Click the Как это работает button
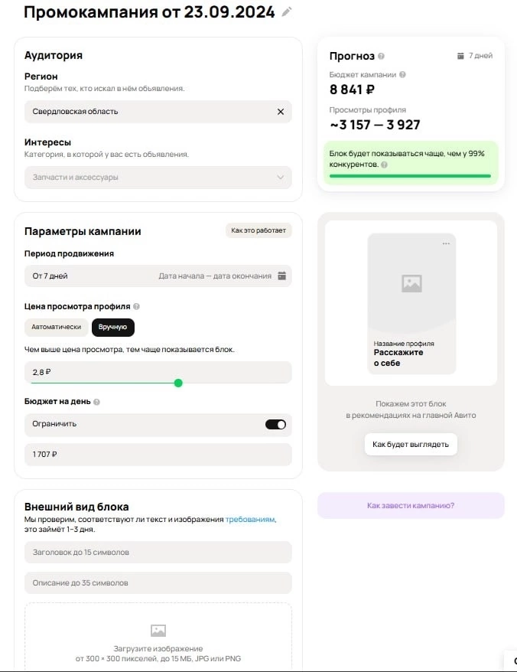 pos(258,231)
